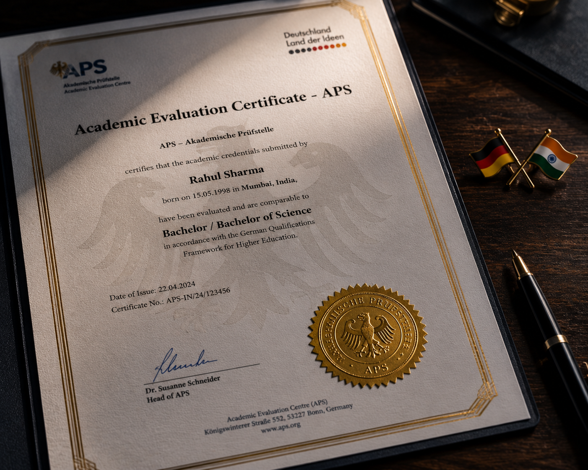Click the subtitle APS – Akademische Prüfstelle
Viewport: 588px width, 470px height.
[x=216, y=137]
